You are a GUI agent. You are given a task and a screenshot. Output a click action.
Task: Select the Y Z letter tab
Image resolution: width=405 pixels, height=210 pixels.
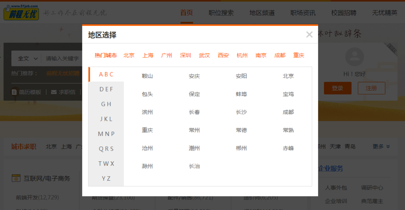click(106, 179)
